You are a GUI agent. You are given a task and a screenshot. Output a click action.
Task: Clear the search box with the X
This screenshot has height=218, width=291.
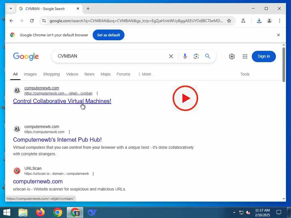171,56
